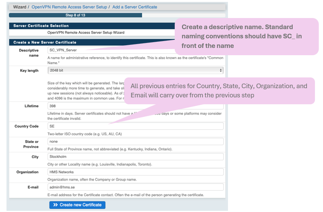323x212 pixels.
Task: Select the Wizard breadcrumb item
Action: (20, 7)
